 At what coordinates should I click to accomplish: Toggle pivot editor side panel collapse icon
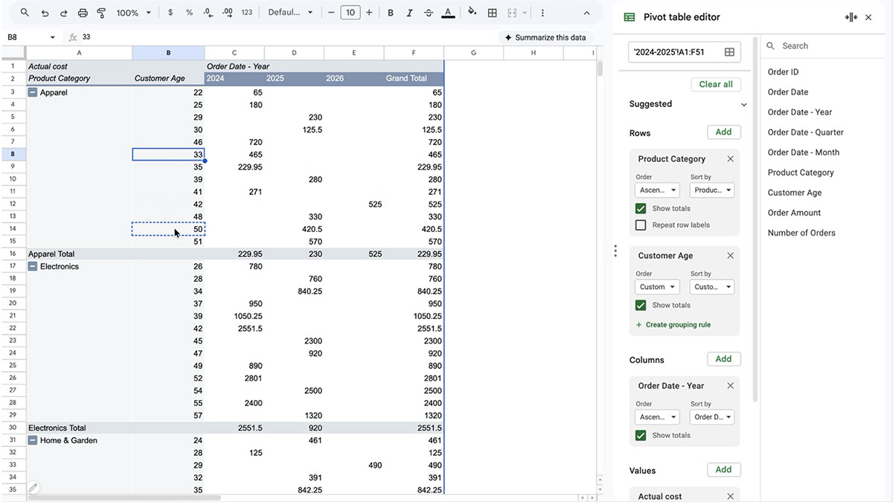pyautogui.click(x=851, y=17)
